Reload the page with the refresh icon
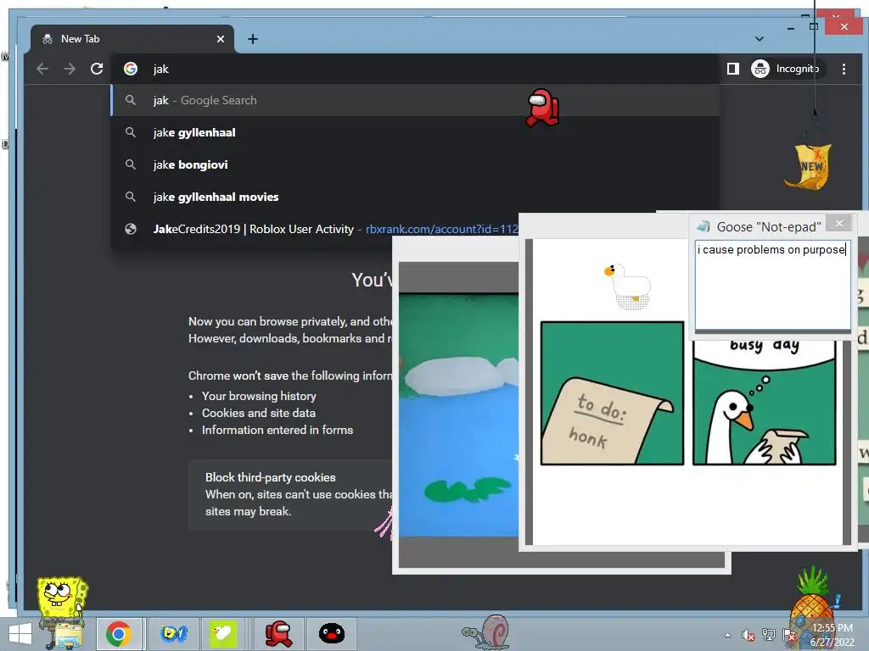This screenshot has width=869, height=651. coord(97,69)
